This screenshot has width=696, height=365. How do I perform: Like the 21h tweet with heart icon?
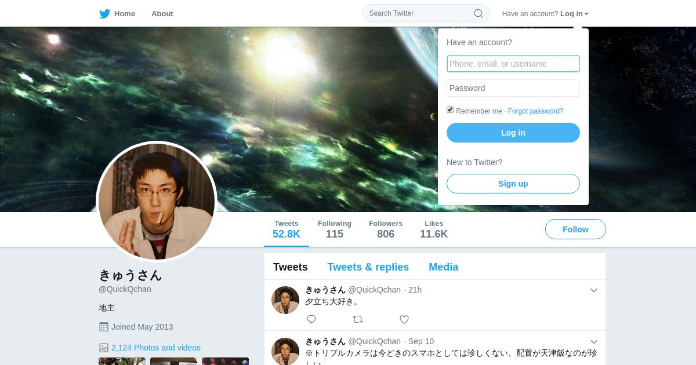pyautogui.click(x=404, y=319)
